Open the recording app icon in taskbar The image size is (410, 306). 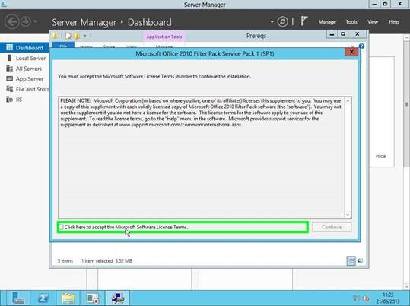tap(93, 298)
